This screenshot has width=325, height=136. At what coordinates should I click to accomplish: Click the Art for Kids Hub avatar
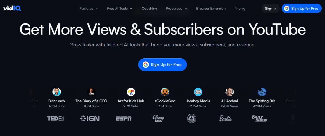[x=131, y=92]
